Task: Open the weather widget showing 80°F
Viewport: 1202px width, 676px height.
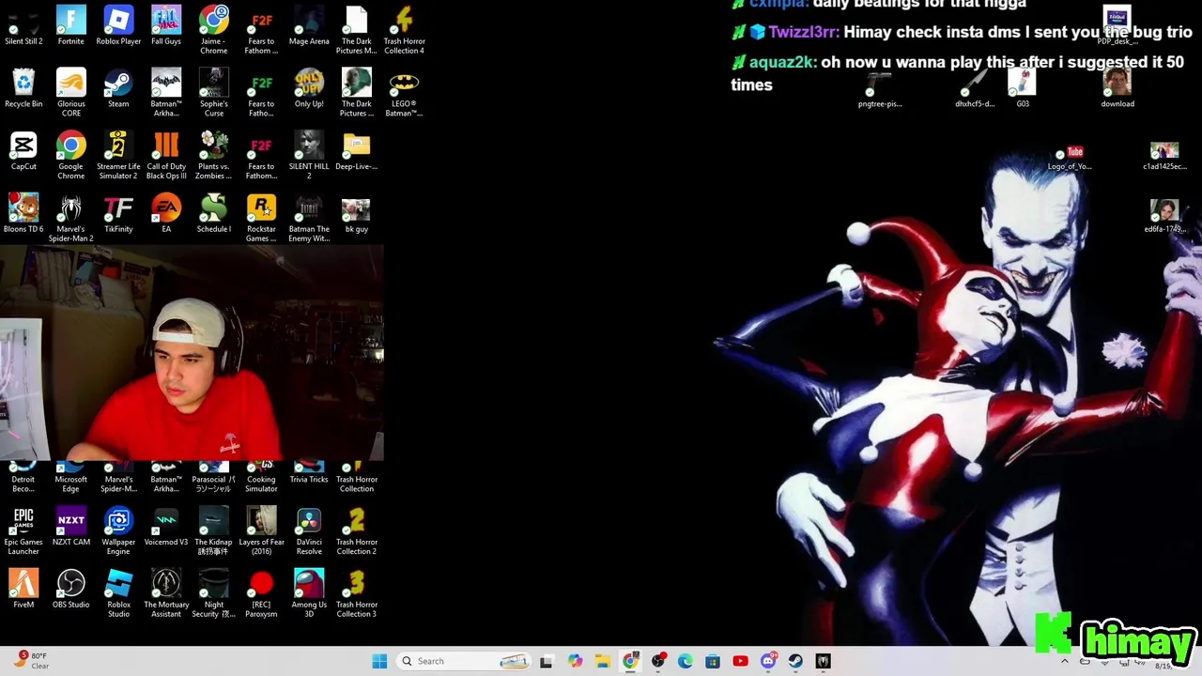Action: [33, 660]
